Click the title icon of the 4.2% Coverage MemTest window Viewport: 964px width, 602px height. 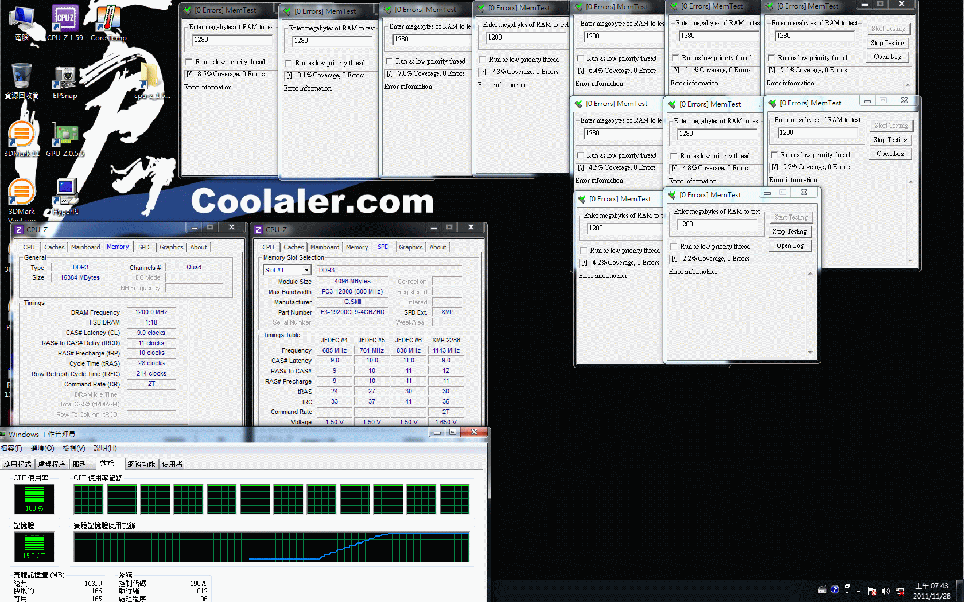pos(582,199)
